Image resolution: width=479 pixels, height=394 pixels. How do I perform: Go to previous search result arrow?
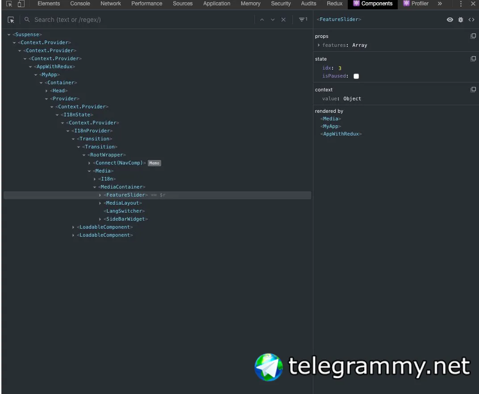tap(262, 20)
